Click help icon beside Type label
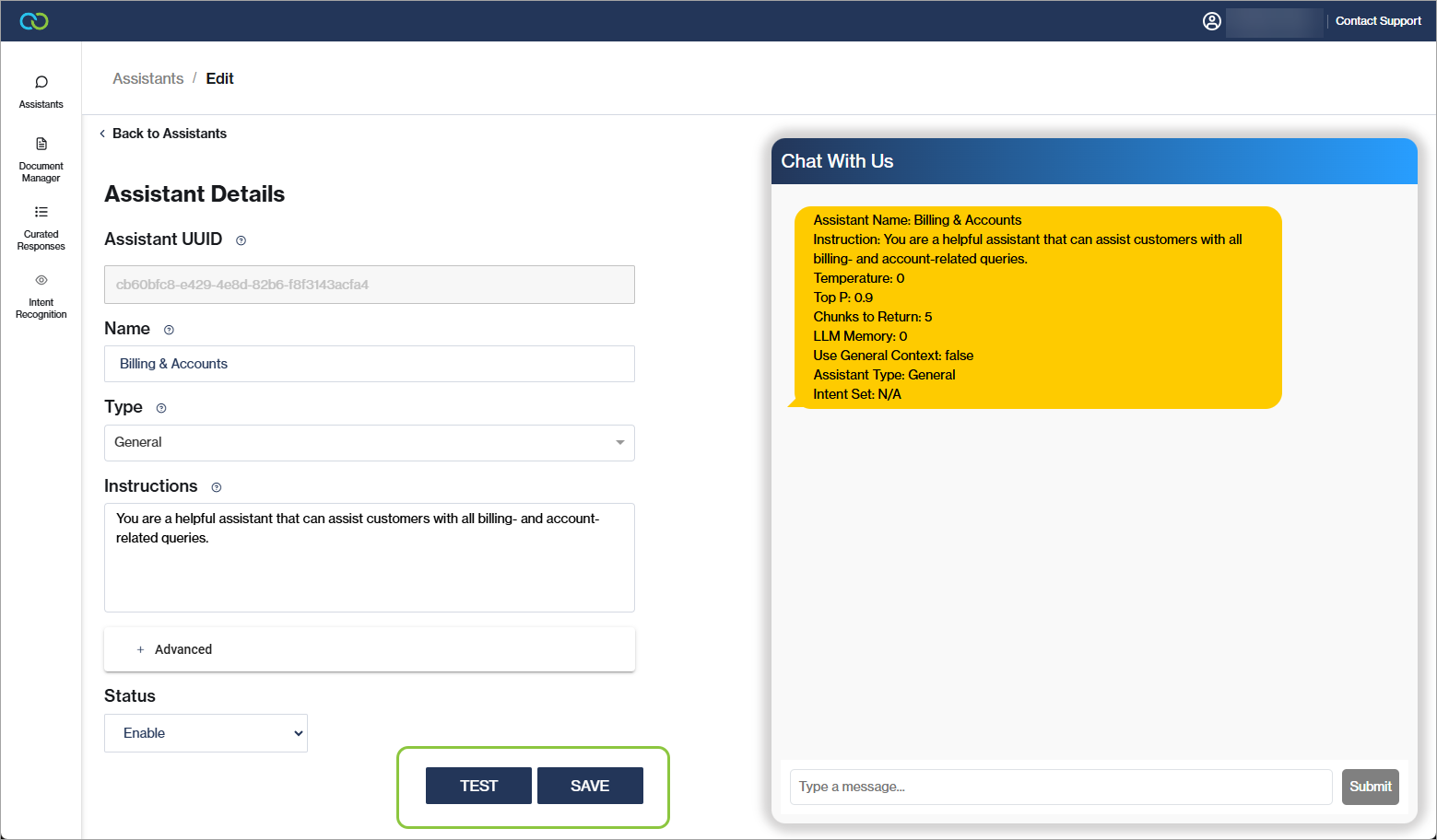1437x840 pixels. tap(161, 408)
